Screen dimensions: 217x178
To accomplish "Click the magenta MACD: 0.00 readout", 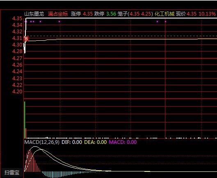I will coord(123,142).
